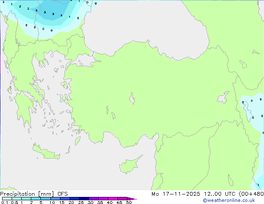The image size is (264, 204).
Task: Click the '0.1' legend scale label
Action: click(x=5, y=202)
